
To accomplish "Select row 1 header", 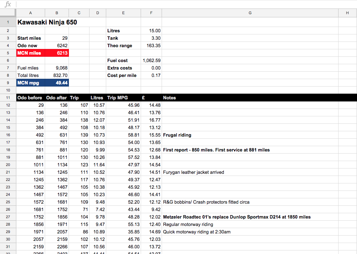I will 8,22.
